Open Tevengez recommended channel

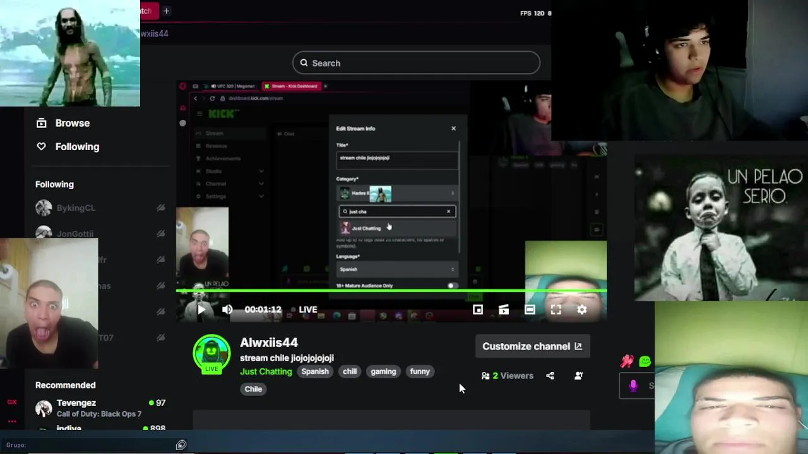click(x=101, y=408)
